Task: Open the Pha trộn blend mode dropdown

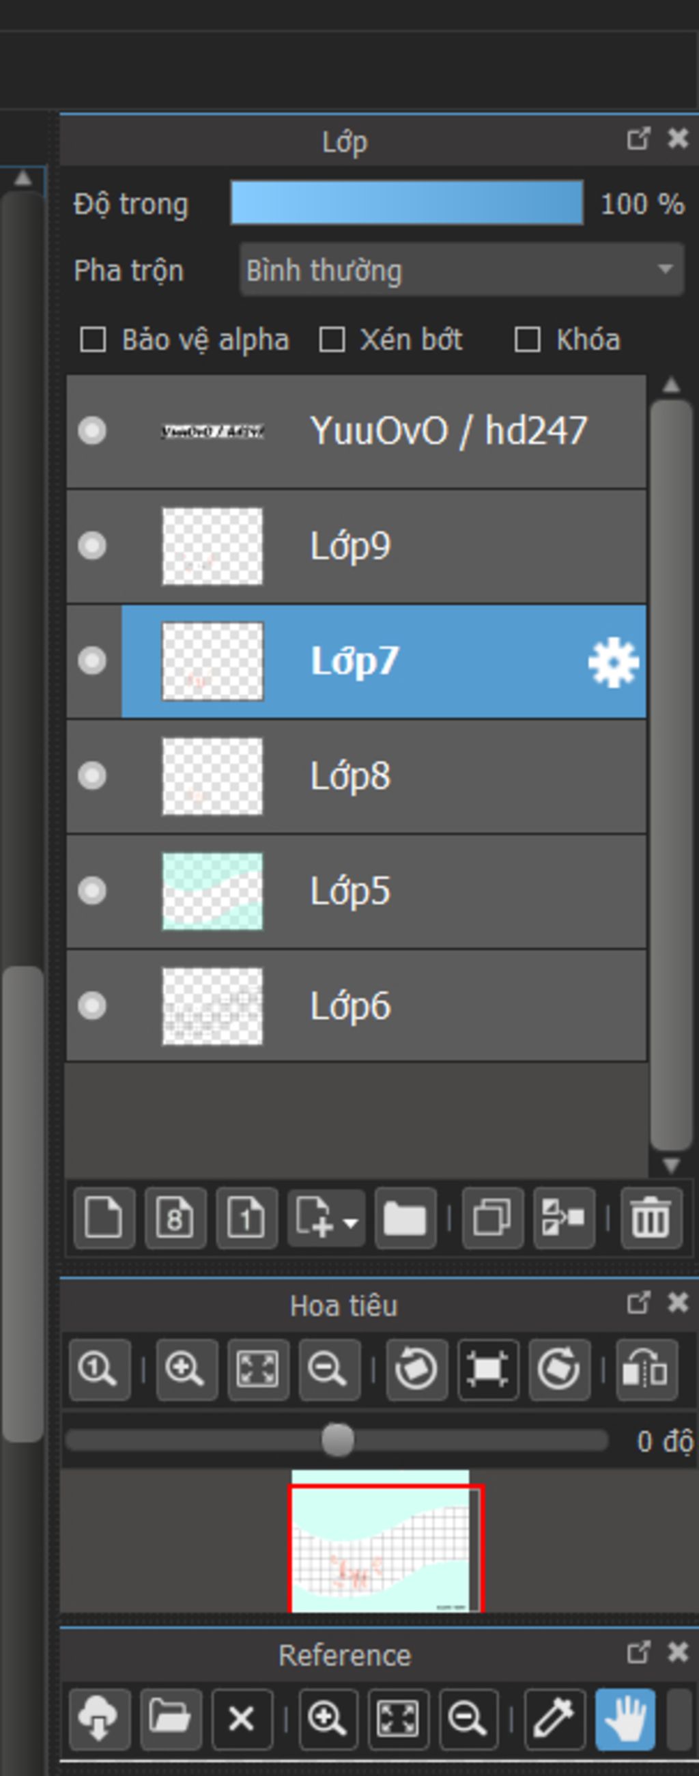Action: click(x=461, y=270)
